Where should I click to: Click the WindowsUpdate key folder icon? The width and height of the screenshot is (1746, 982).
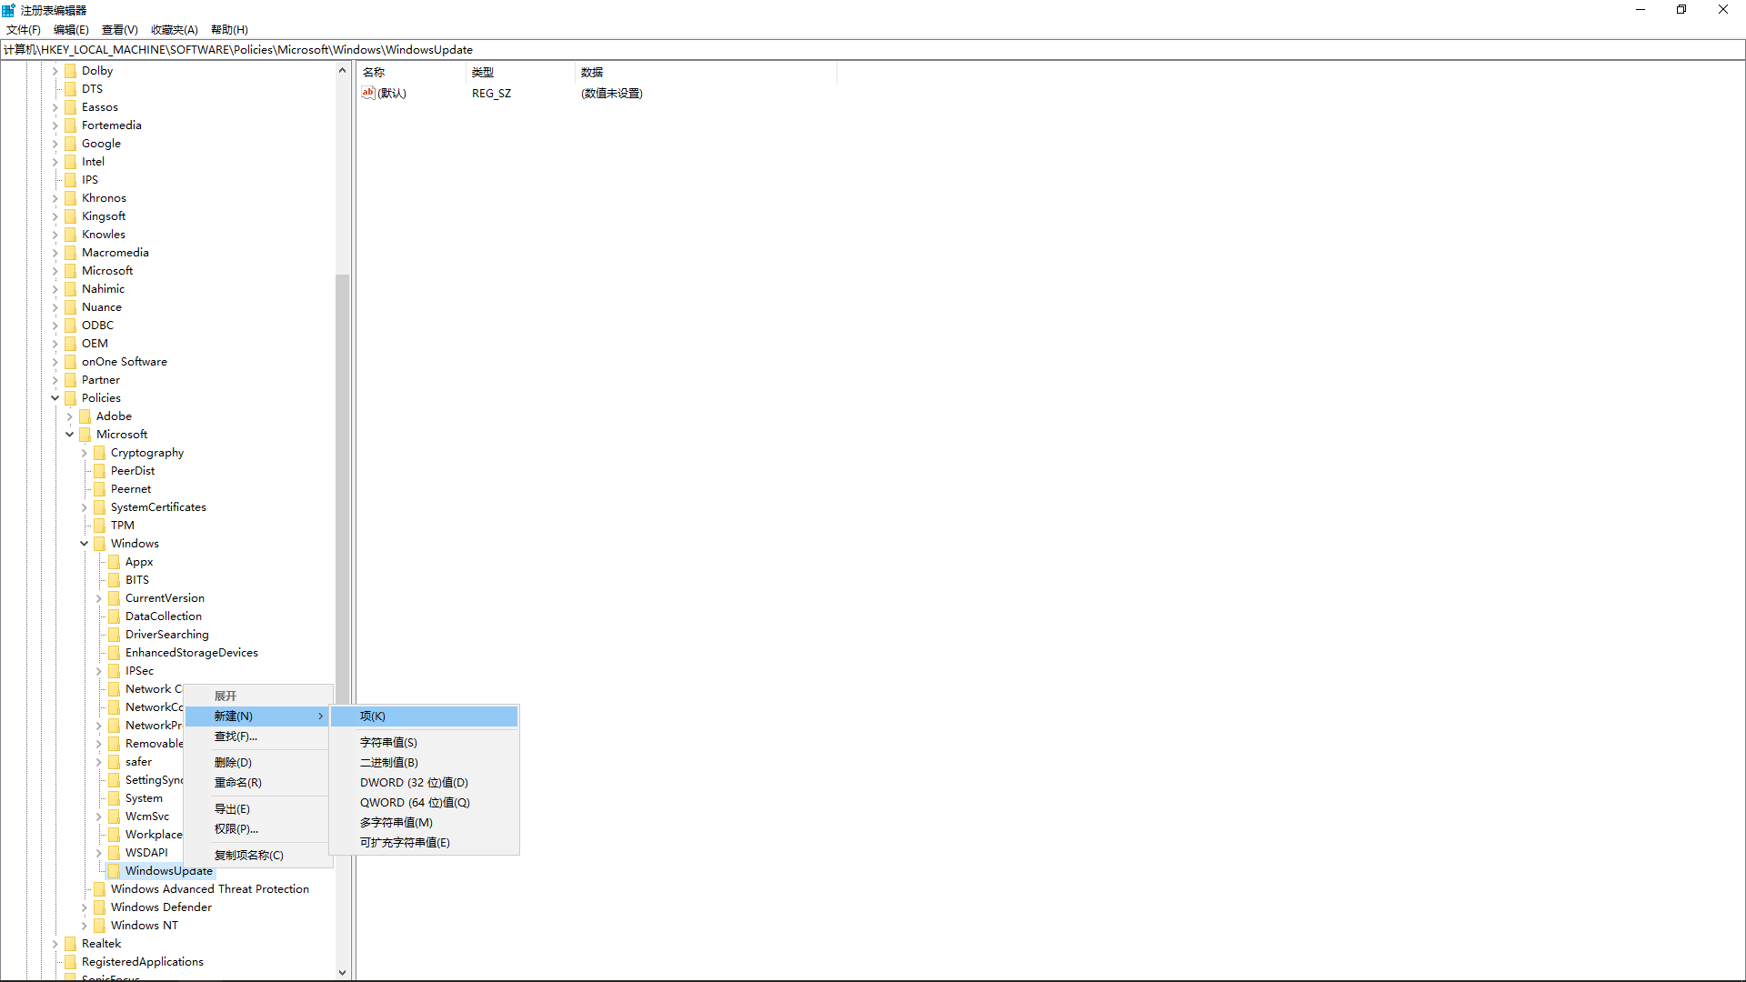tap(114, 870)
